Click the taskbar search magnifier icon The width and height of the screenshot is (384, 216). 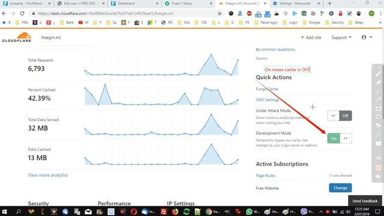(x=18, y=211)
